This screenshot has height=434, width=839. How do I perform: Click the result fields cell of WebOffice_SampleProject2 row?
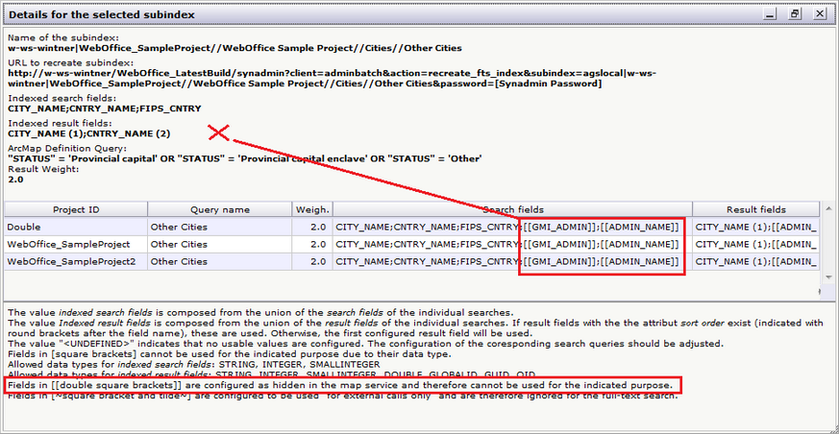756,261
